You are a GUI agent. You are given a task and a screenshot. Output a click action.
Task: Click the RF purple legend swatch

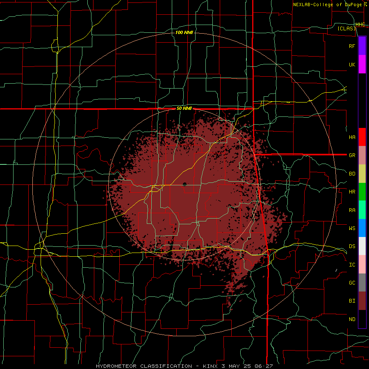click(x=362, y=46)
